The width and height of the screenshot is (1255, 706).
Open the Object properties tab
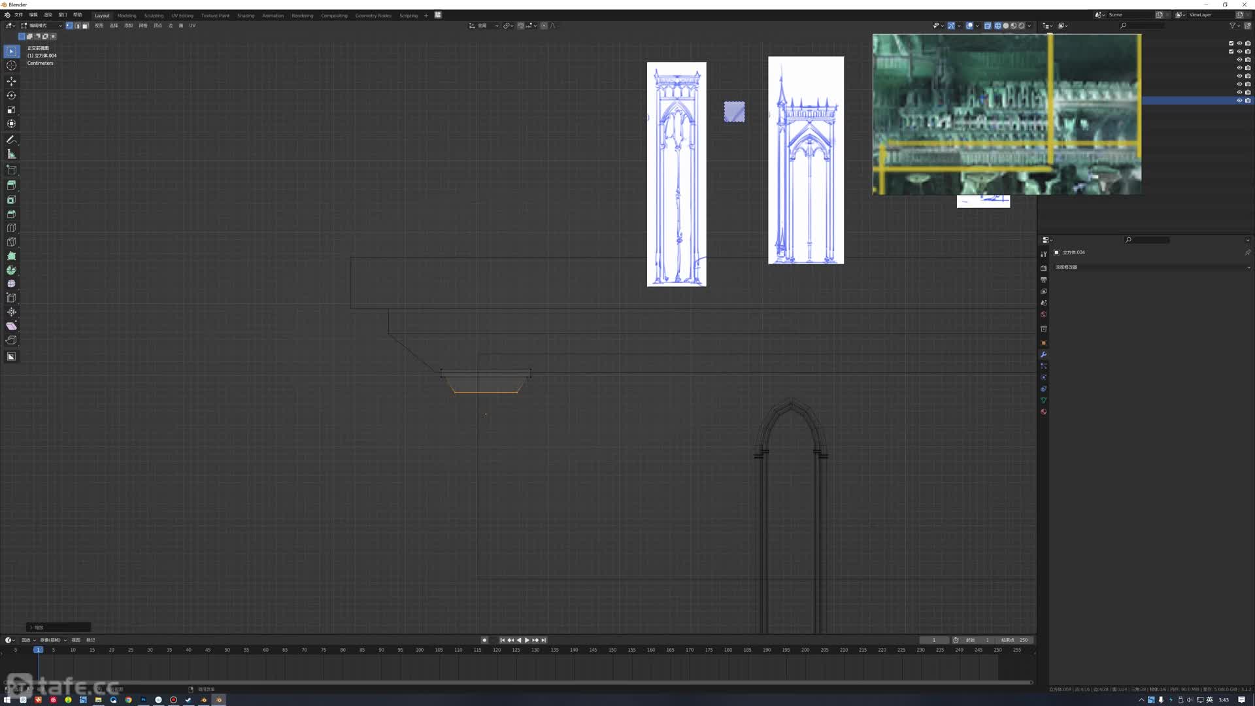tap(1043, 343)
